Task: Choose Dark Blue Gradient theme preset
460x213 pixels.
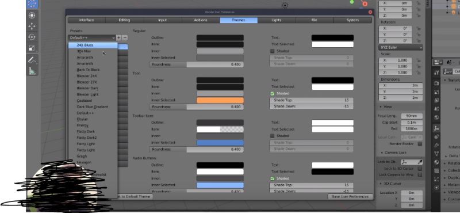Action: (x=93, y=107)
